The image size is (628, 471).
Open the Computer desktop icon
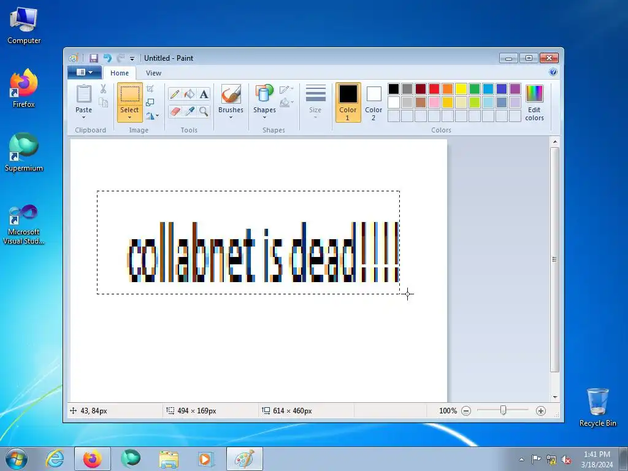(24, 25)
